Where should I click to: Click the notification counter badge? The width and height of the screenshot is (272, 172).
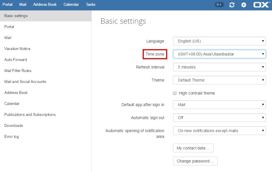(219, 5)
